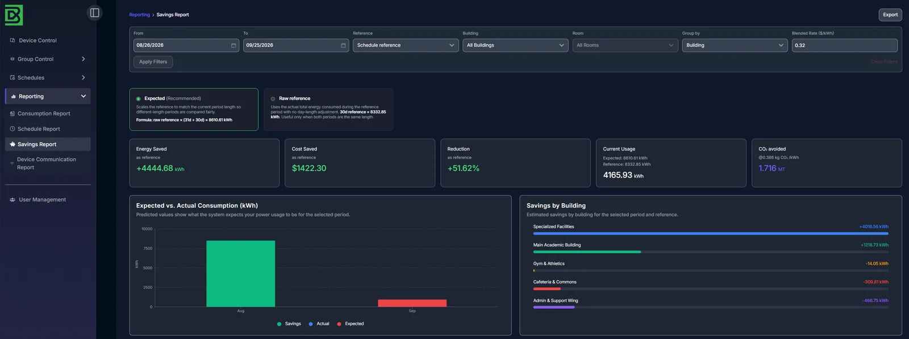Click the +4016.56 kWh savings value
Image resolution: width=909 pixels, height=339 pixels.
click(874, 227)
